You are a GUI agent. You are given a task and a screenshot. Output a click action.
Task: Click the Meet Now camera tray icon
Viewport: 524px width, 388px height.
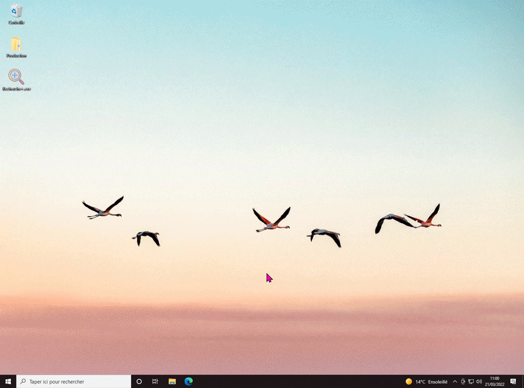point(463,382)
